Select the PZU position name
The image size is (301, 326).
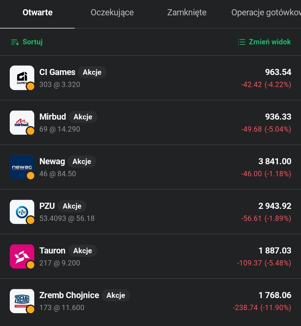point(47,206)
